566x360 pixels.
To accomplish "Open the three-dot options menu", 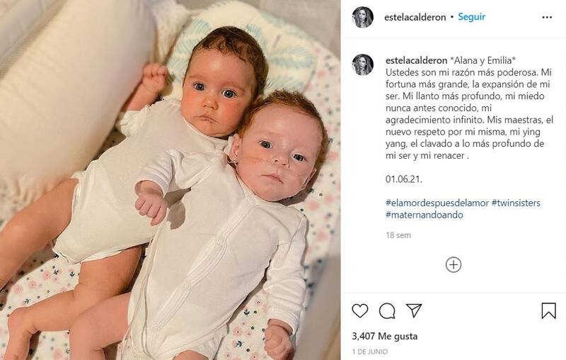I will click(547, 17).
